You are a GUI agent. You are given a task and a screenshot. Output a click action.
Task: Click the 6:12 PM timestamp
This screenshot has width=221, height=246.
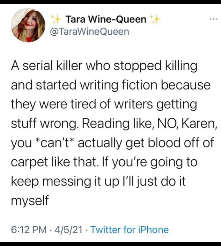[x=29, y=230]
